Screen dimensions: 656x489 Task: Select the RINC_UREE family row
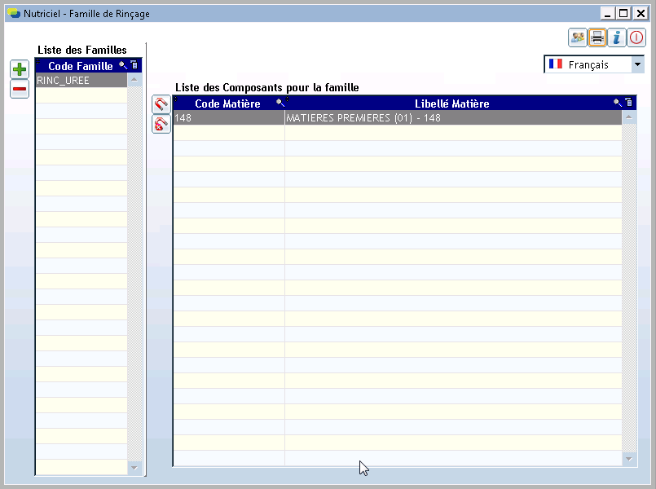81,81
